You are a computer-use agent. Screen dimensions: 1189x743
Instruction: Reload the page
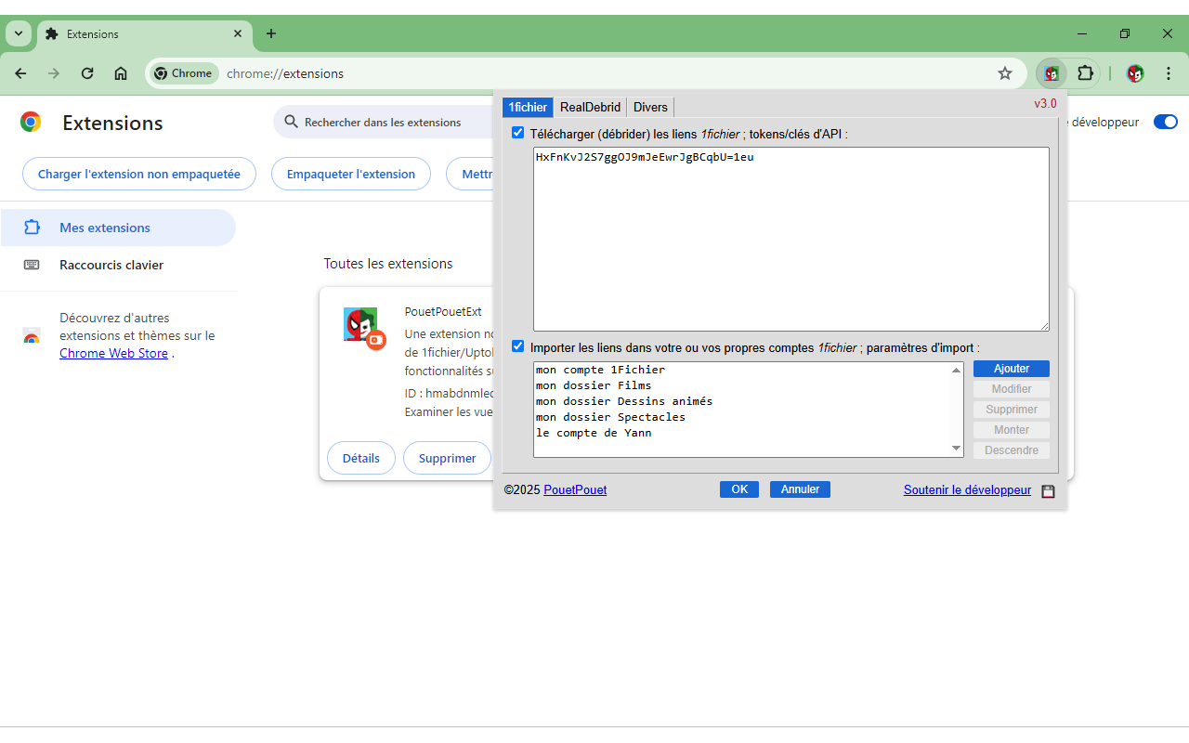click(x=86, y=72)
